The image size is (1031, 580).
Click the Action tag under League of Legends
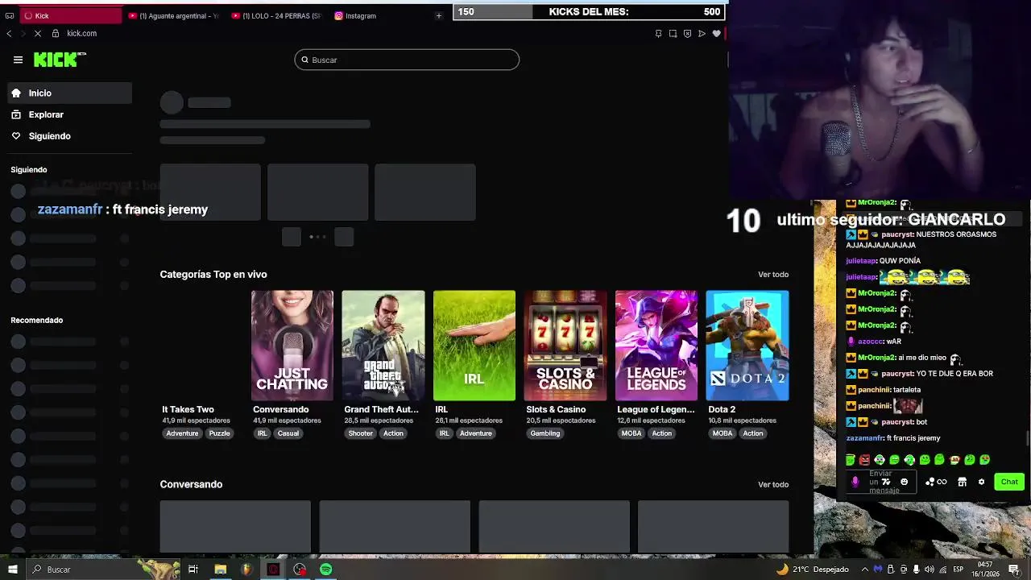click(x=661, y=433)
